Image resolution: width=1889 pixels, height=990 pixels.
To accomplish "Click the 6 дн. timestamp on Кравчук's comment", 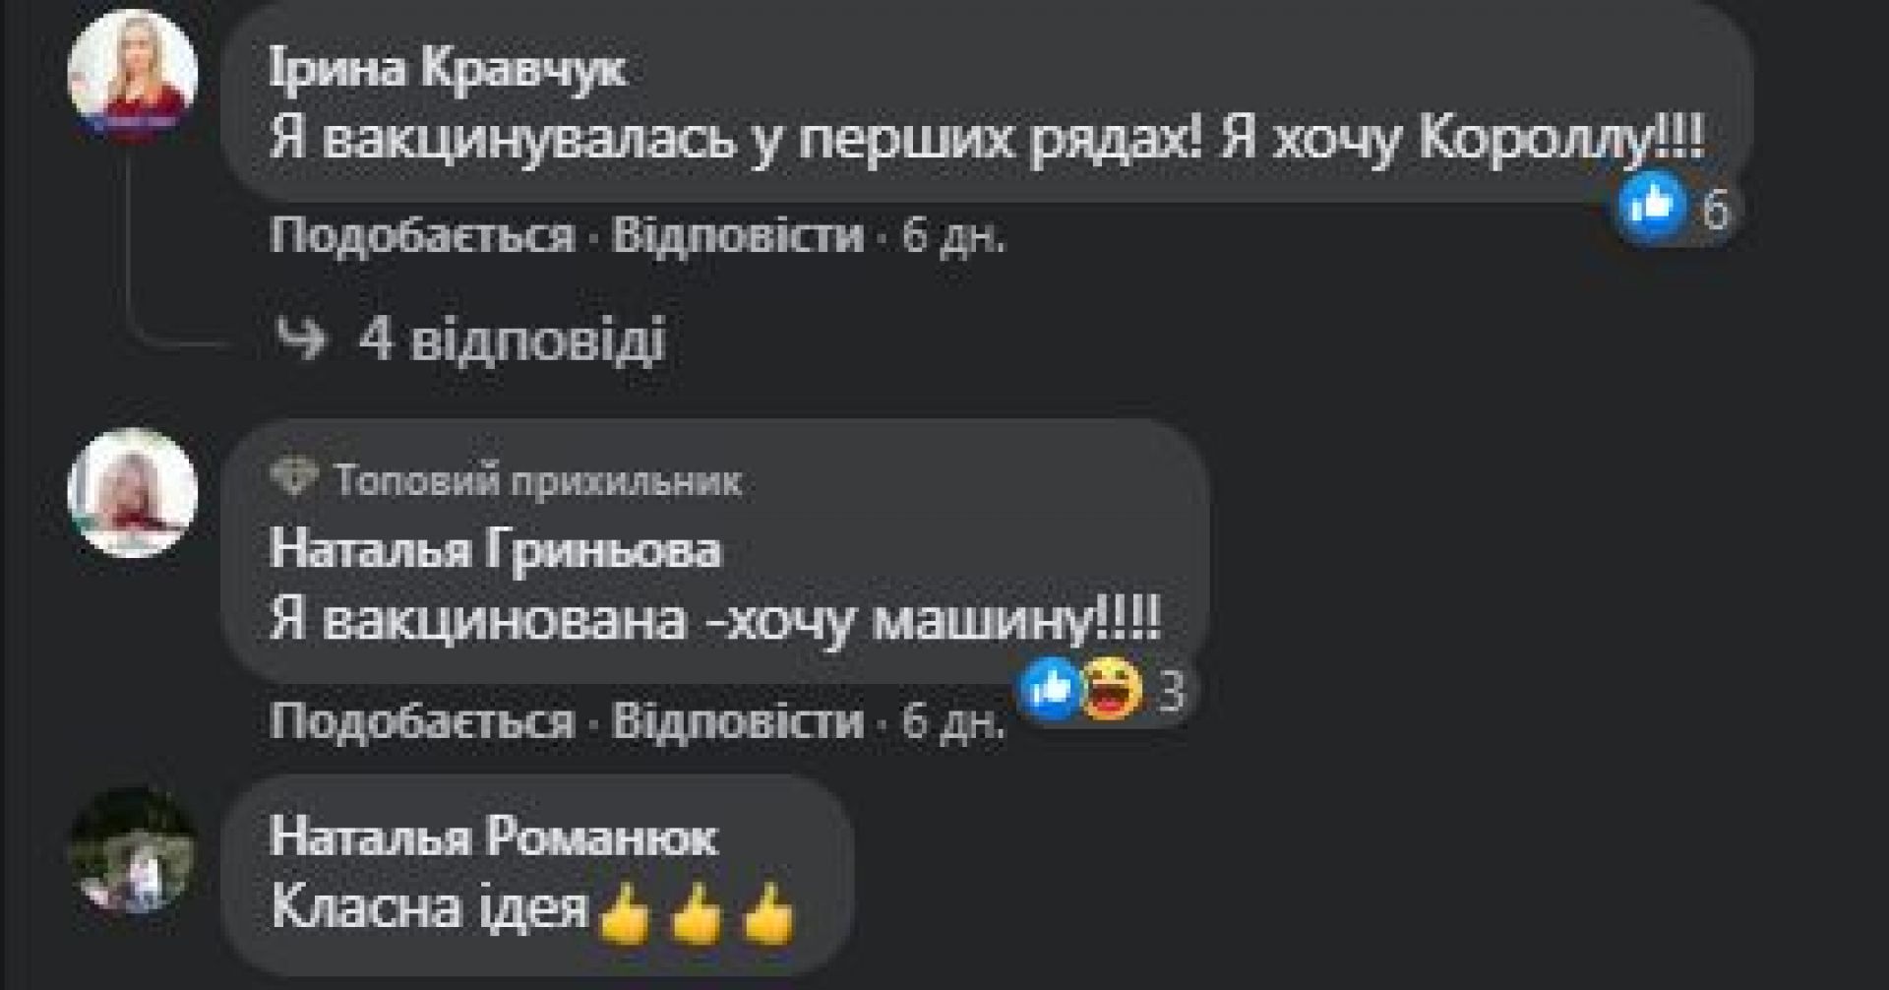I will coord(954,236).
